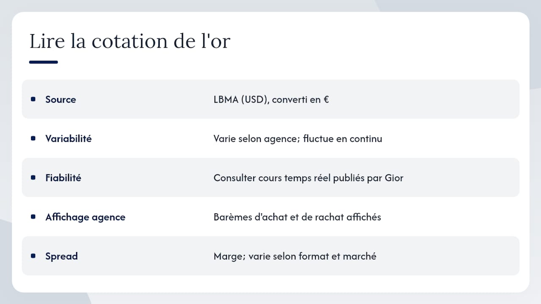Select the dark blue underline below the title
This screenshot has width=541, height=304.
(x=43, y=62)
